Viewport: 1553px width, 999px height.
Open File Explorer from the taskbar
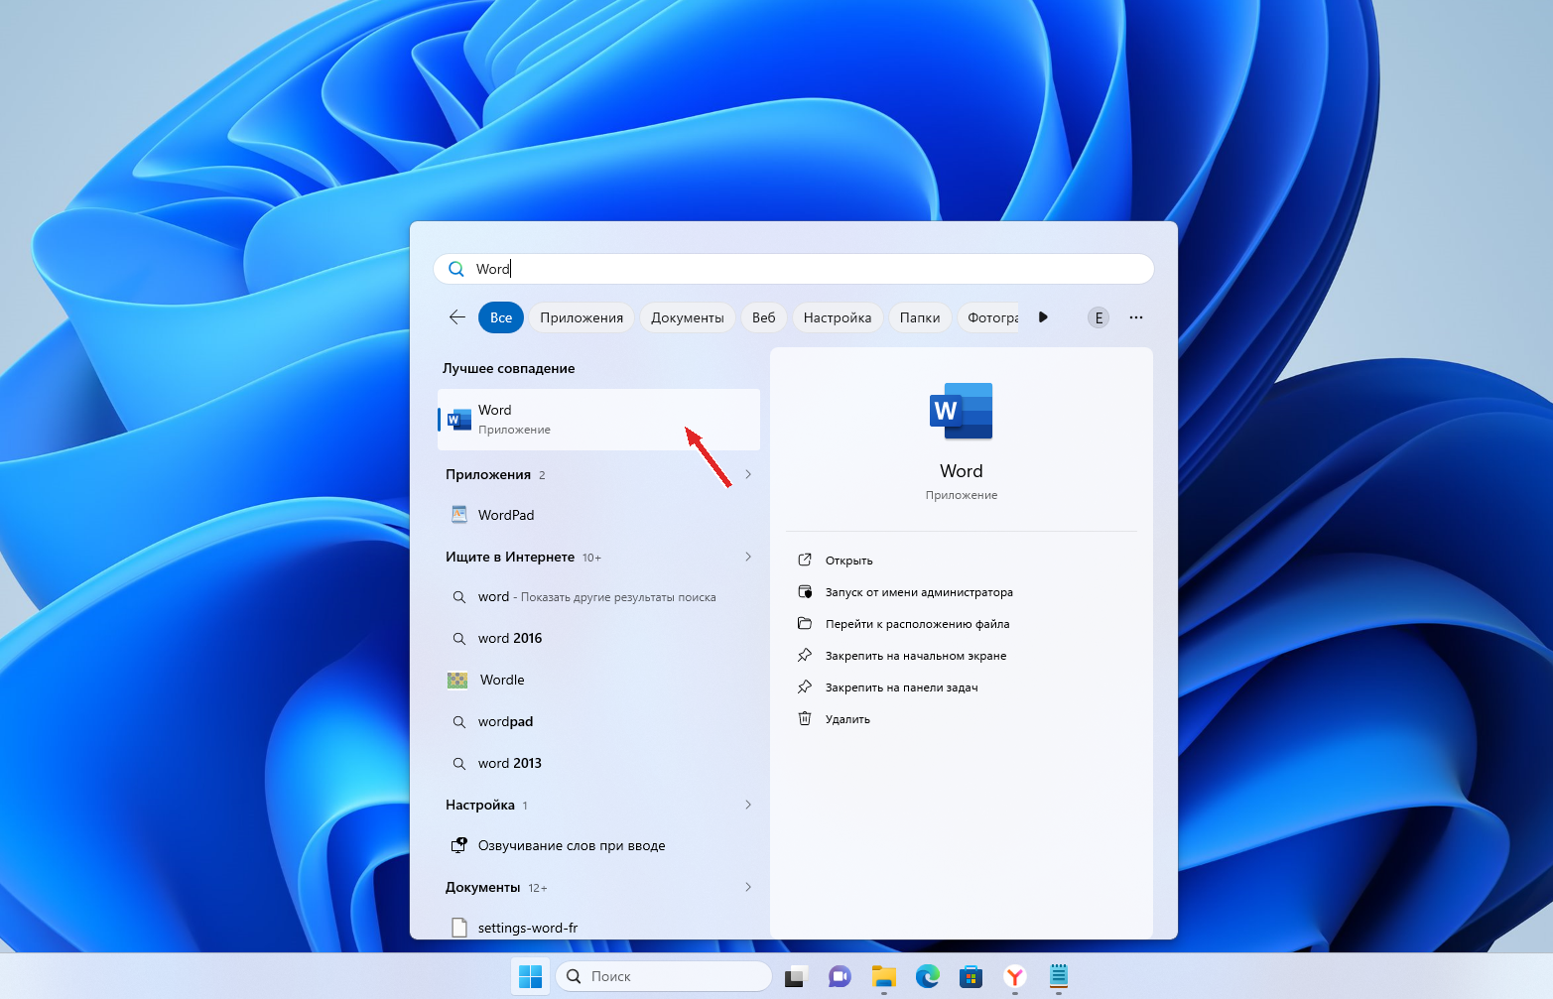(884, 976)
